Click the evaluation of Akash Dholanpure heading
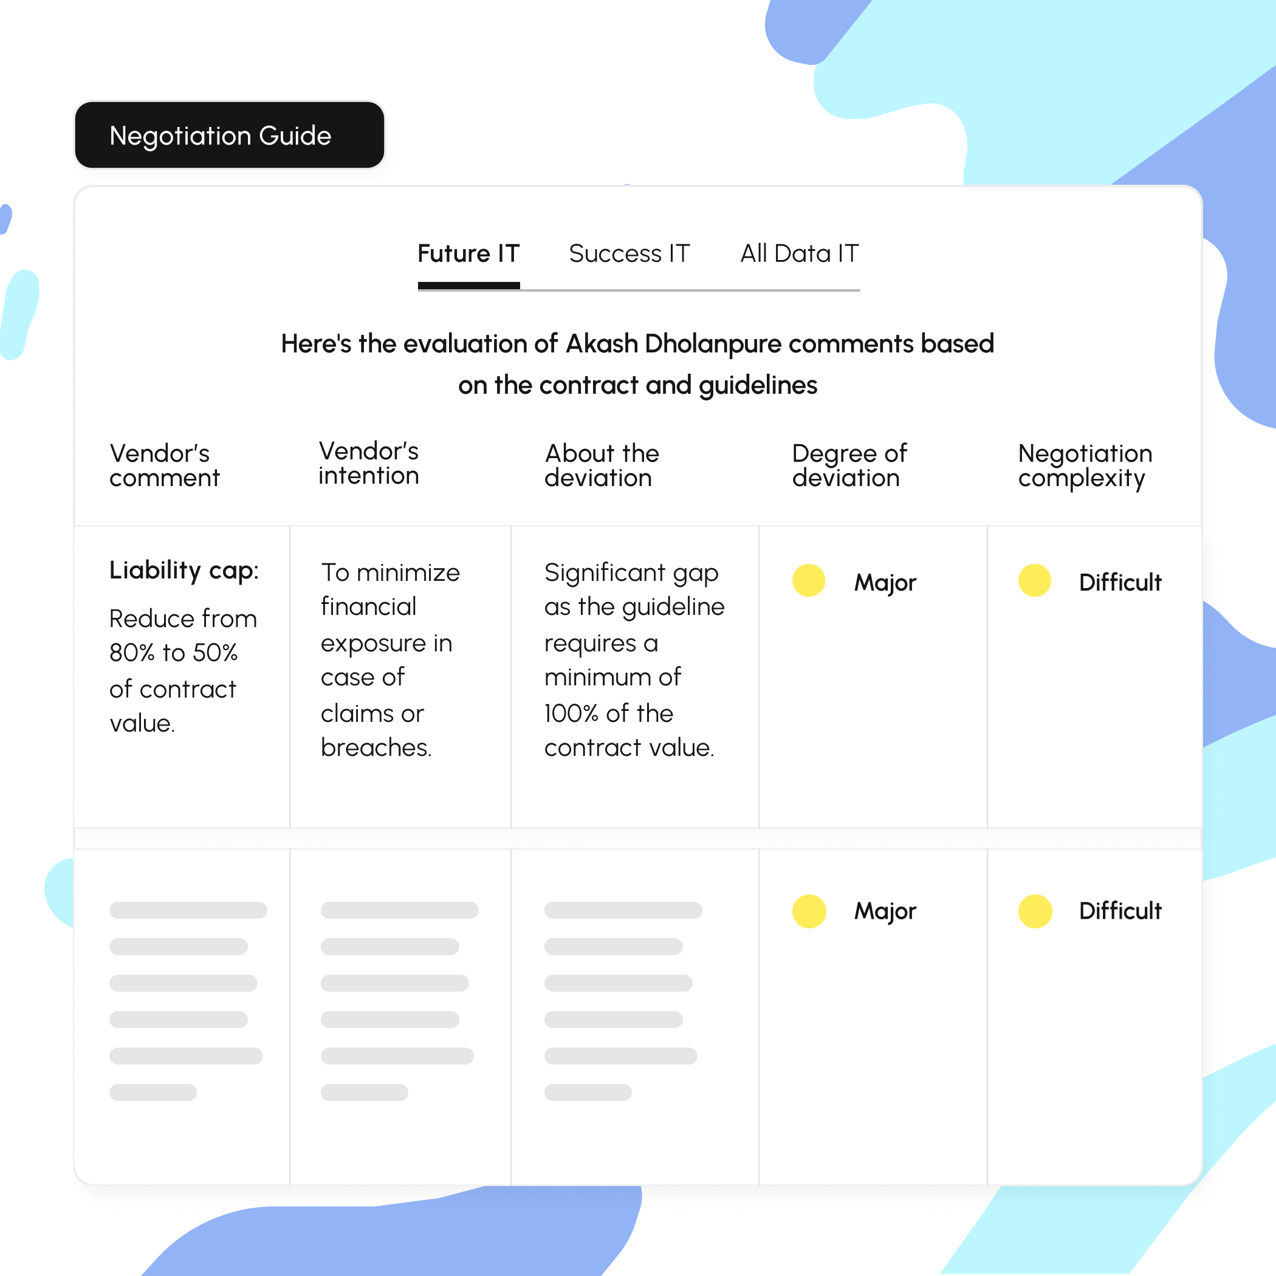1276x1276 pixels. [x=637, y=364]
